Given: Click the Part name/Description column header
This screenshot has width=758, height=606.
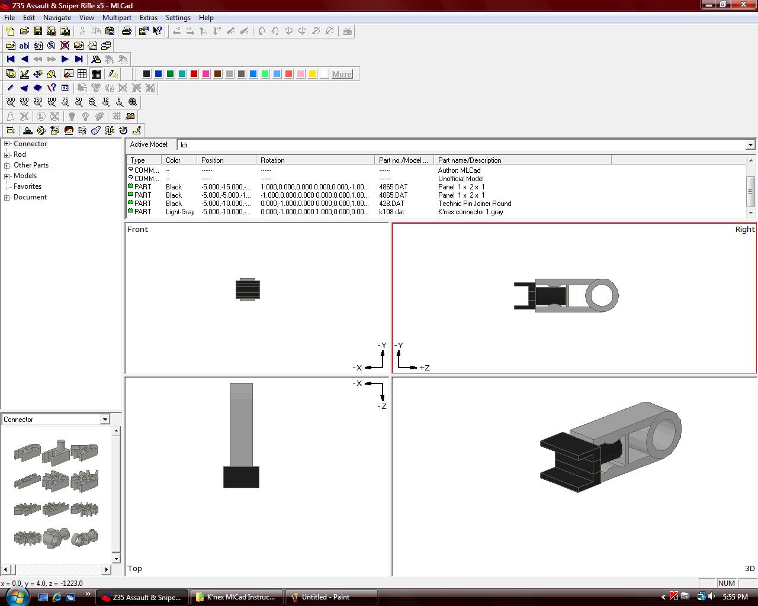Looking at the screenshot, I should pos(522,160).
